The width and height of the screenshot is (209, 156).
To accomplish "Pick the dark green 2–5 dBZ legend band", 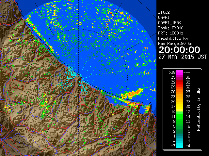I will 180,131.
